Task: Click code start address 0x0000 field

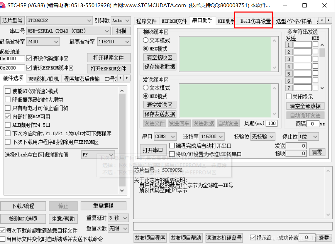Action: 12,58
